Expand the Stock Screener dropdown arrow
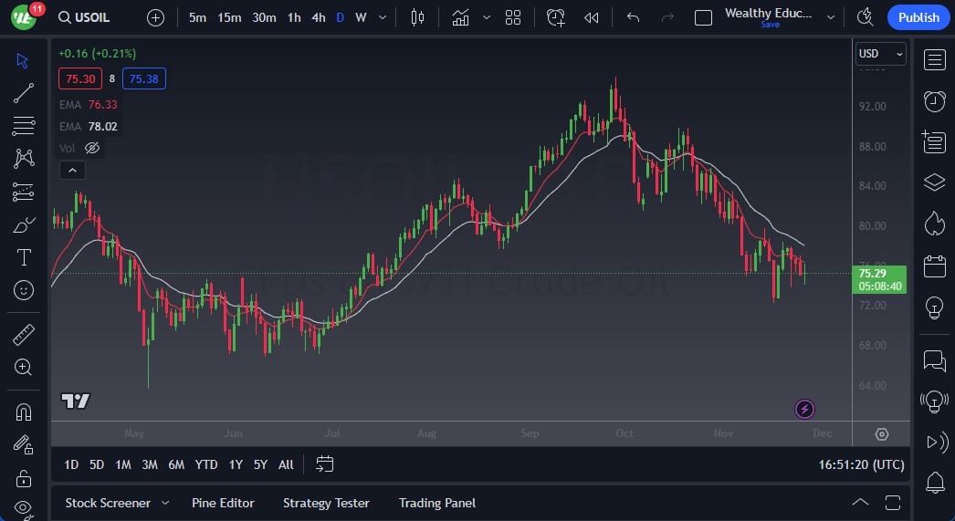This screenshot has width=955, height=521. 165,503
